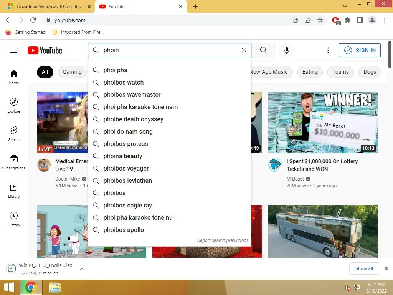Screen dimensions: 393x295
Task: Click Report search predictions link
Action: [223, 240]
